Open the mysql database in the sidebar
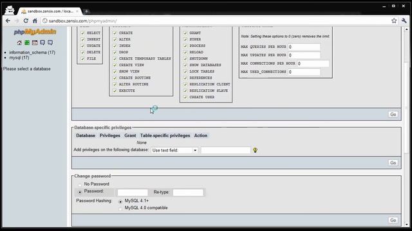 coord(19,57)
